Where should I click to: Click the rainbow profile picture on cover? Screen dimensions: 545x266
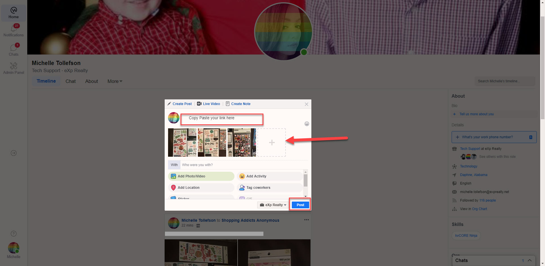coord(283,31)
